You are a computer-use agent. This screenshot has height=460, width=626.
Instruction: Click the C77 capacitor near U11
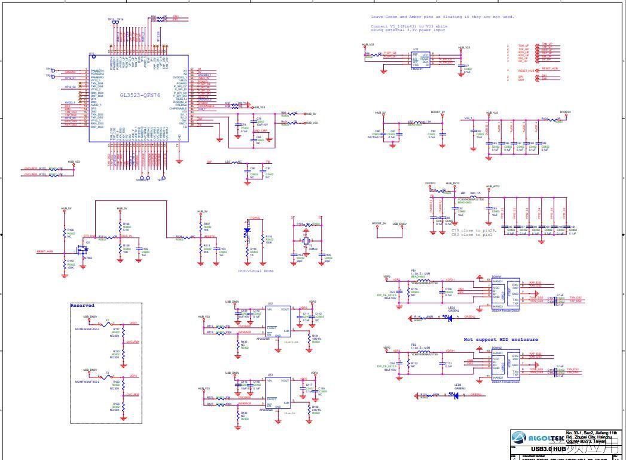[x=462, y=67]
